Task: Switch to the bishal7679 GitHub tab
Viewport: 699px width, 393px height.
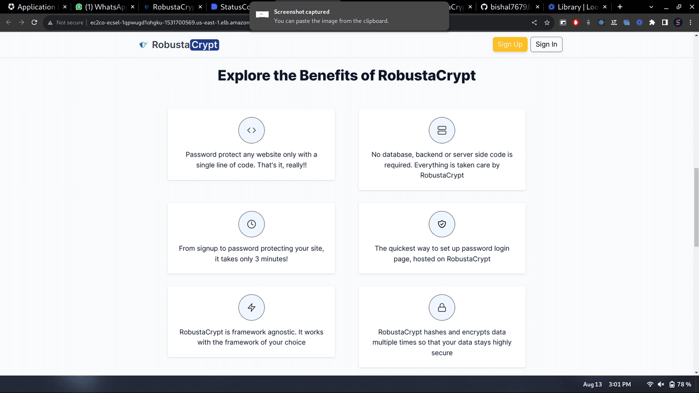Action: pyautogui.click(x=510, y=7)
